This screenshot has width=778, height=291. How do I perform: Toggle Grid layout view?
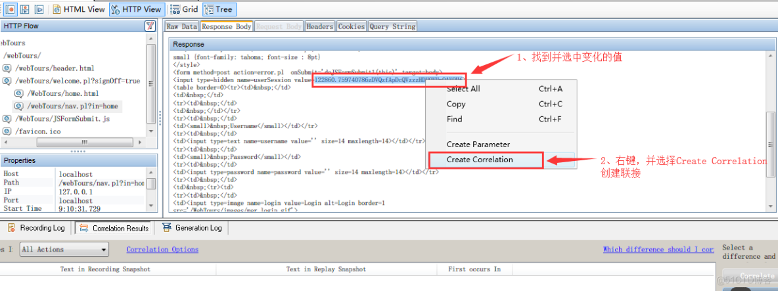[184, 9]
